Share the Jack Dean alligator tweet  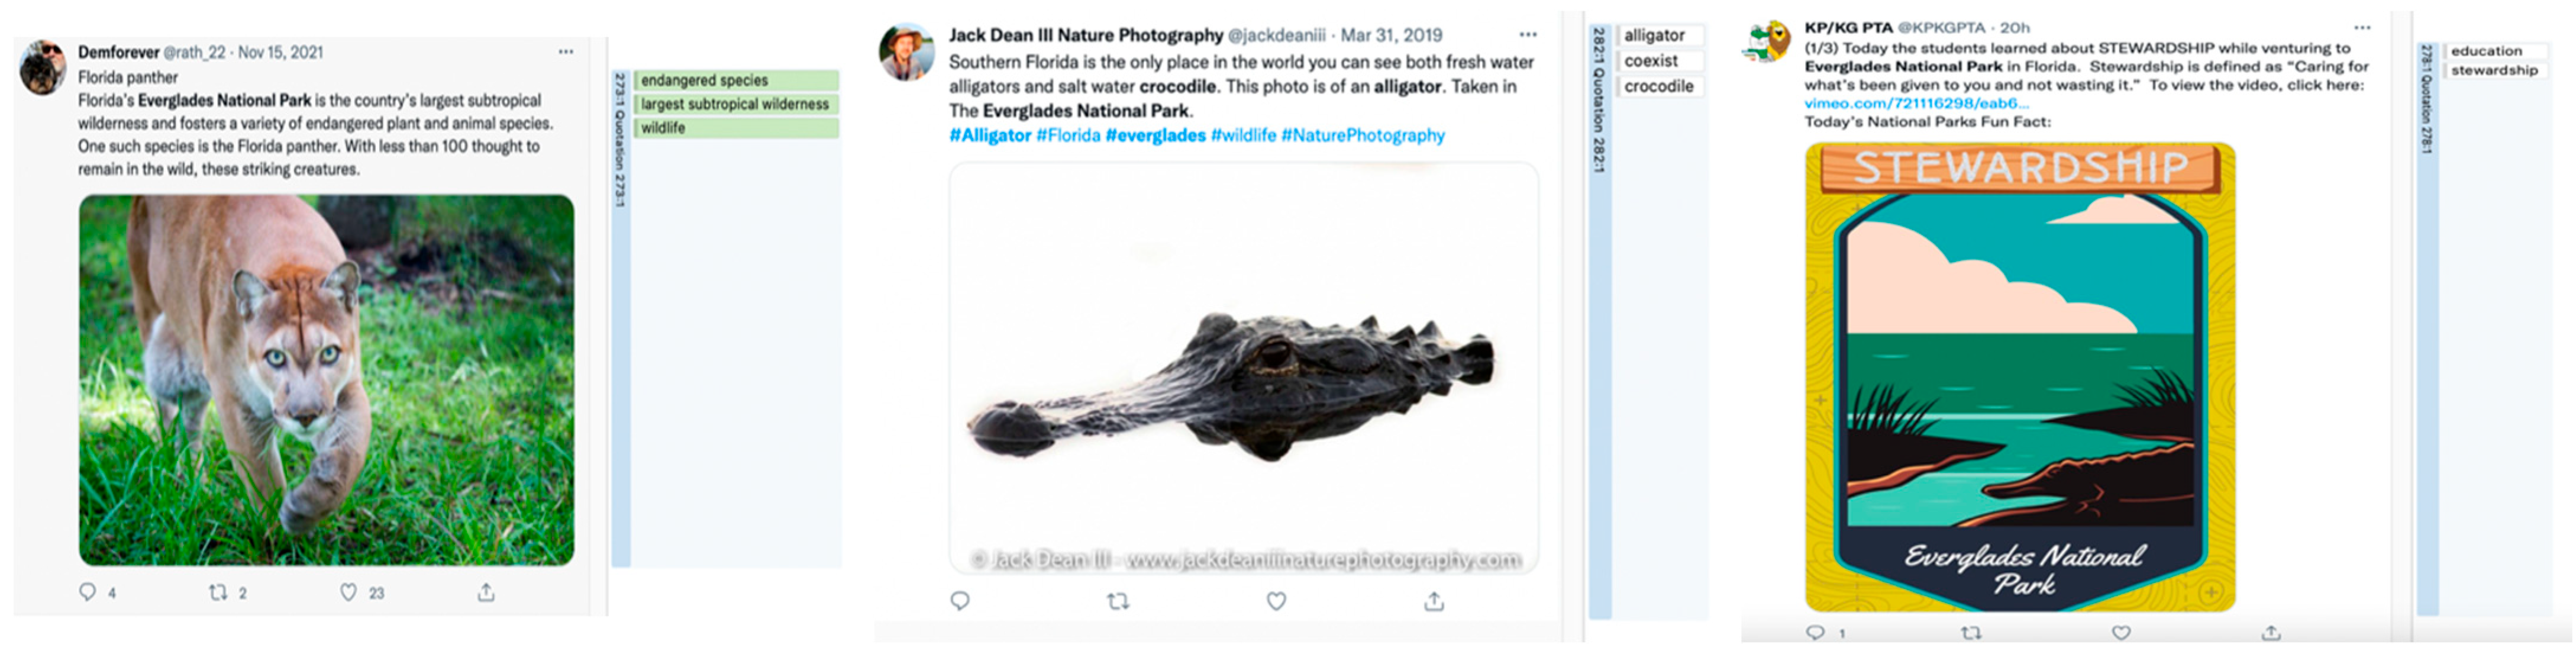tap(1434, 601)
